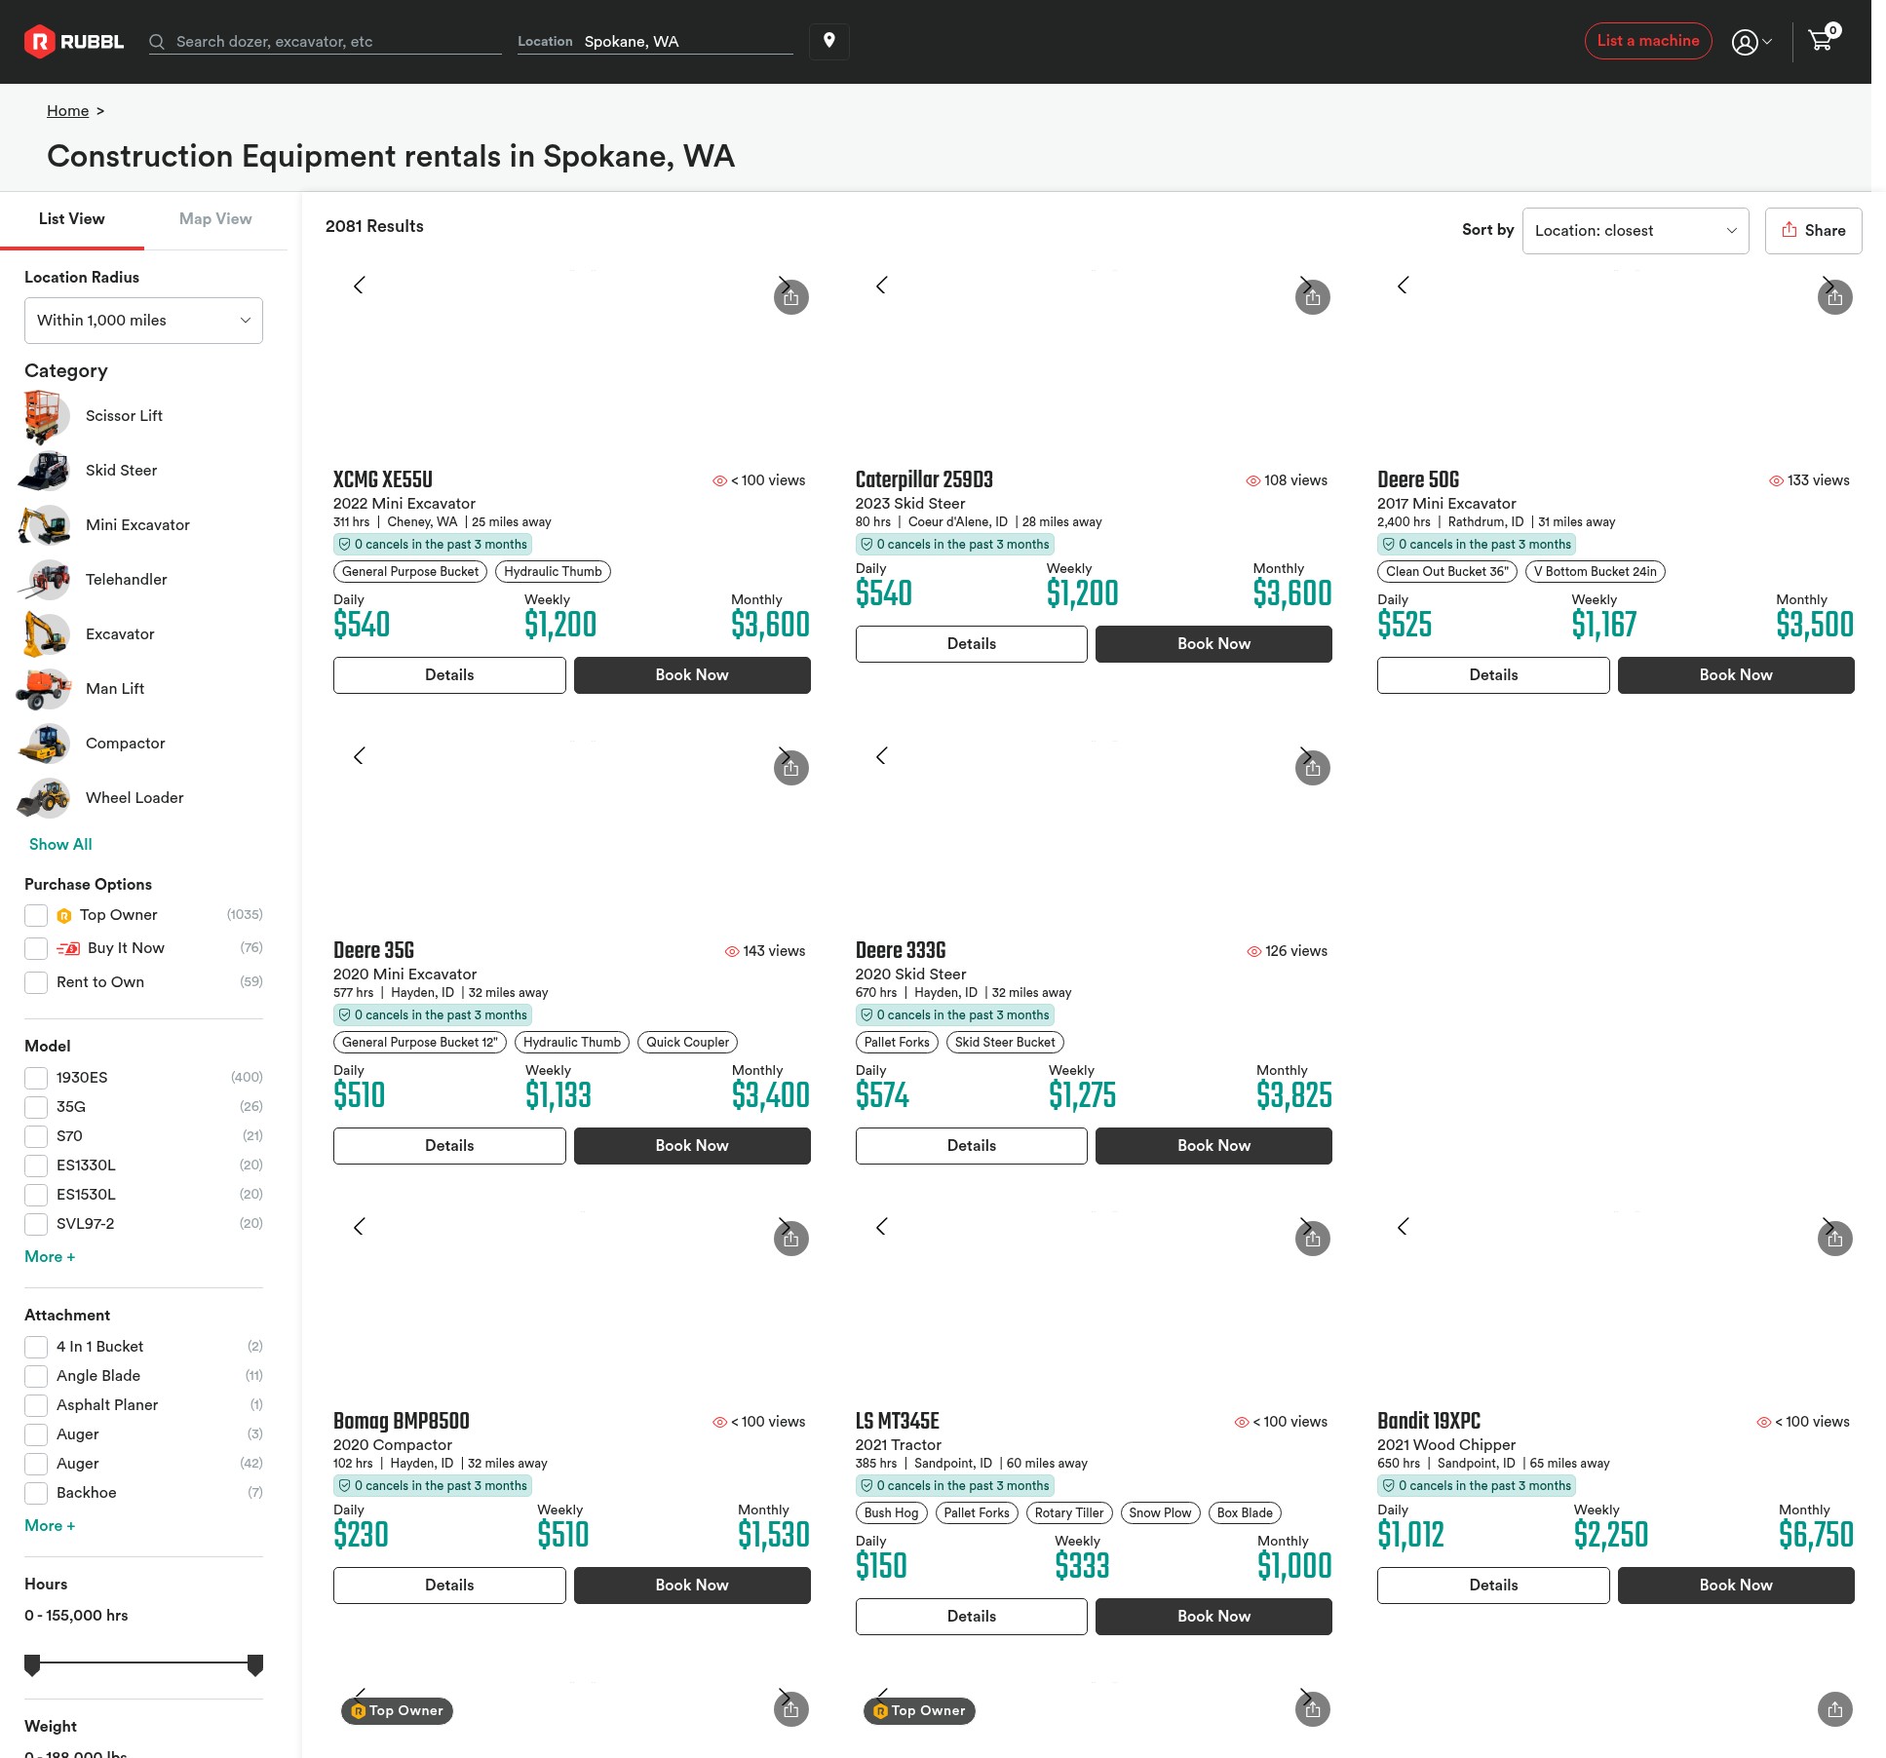Show previous photo of Bandit 19XPC

click(x=1404, y=1227)
